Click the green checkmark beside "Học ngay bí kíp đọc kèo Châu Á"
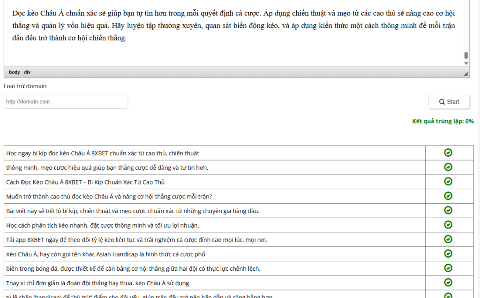Image resolution: width=480 pixels, height=298 pixels. pos(449,153)
